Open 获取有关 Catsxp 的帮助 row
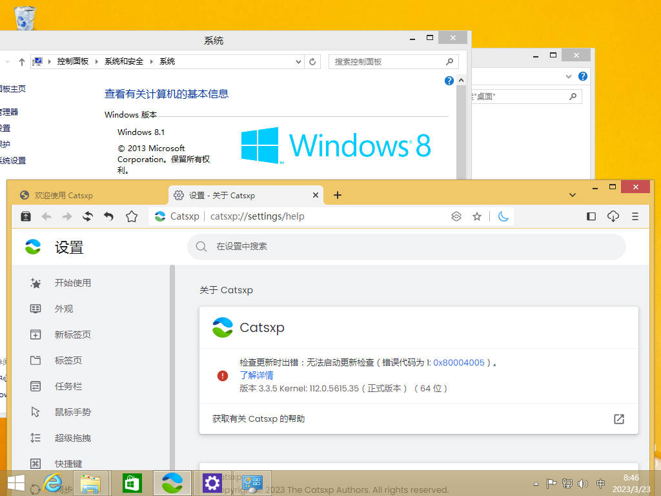Screen dimensions: 661x496 click(418, 418)
